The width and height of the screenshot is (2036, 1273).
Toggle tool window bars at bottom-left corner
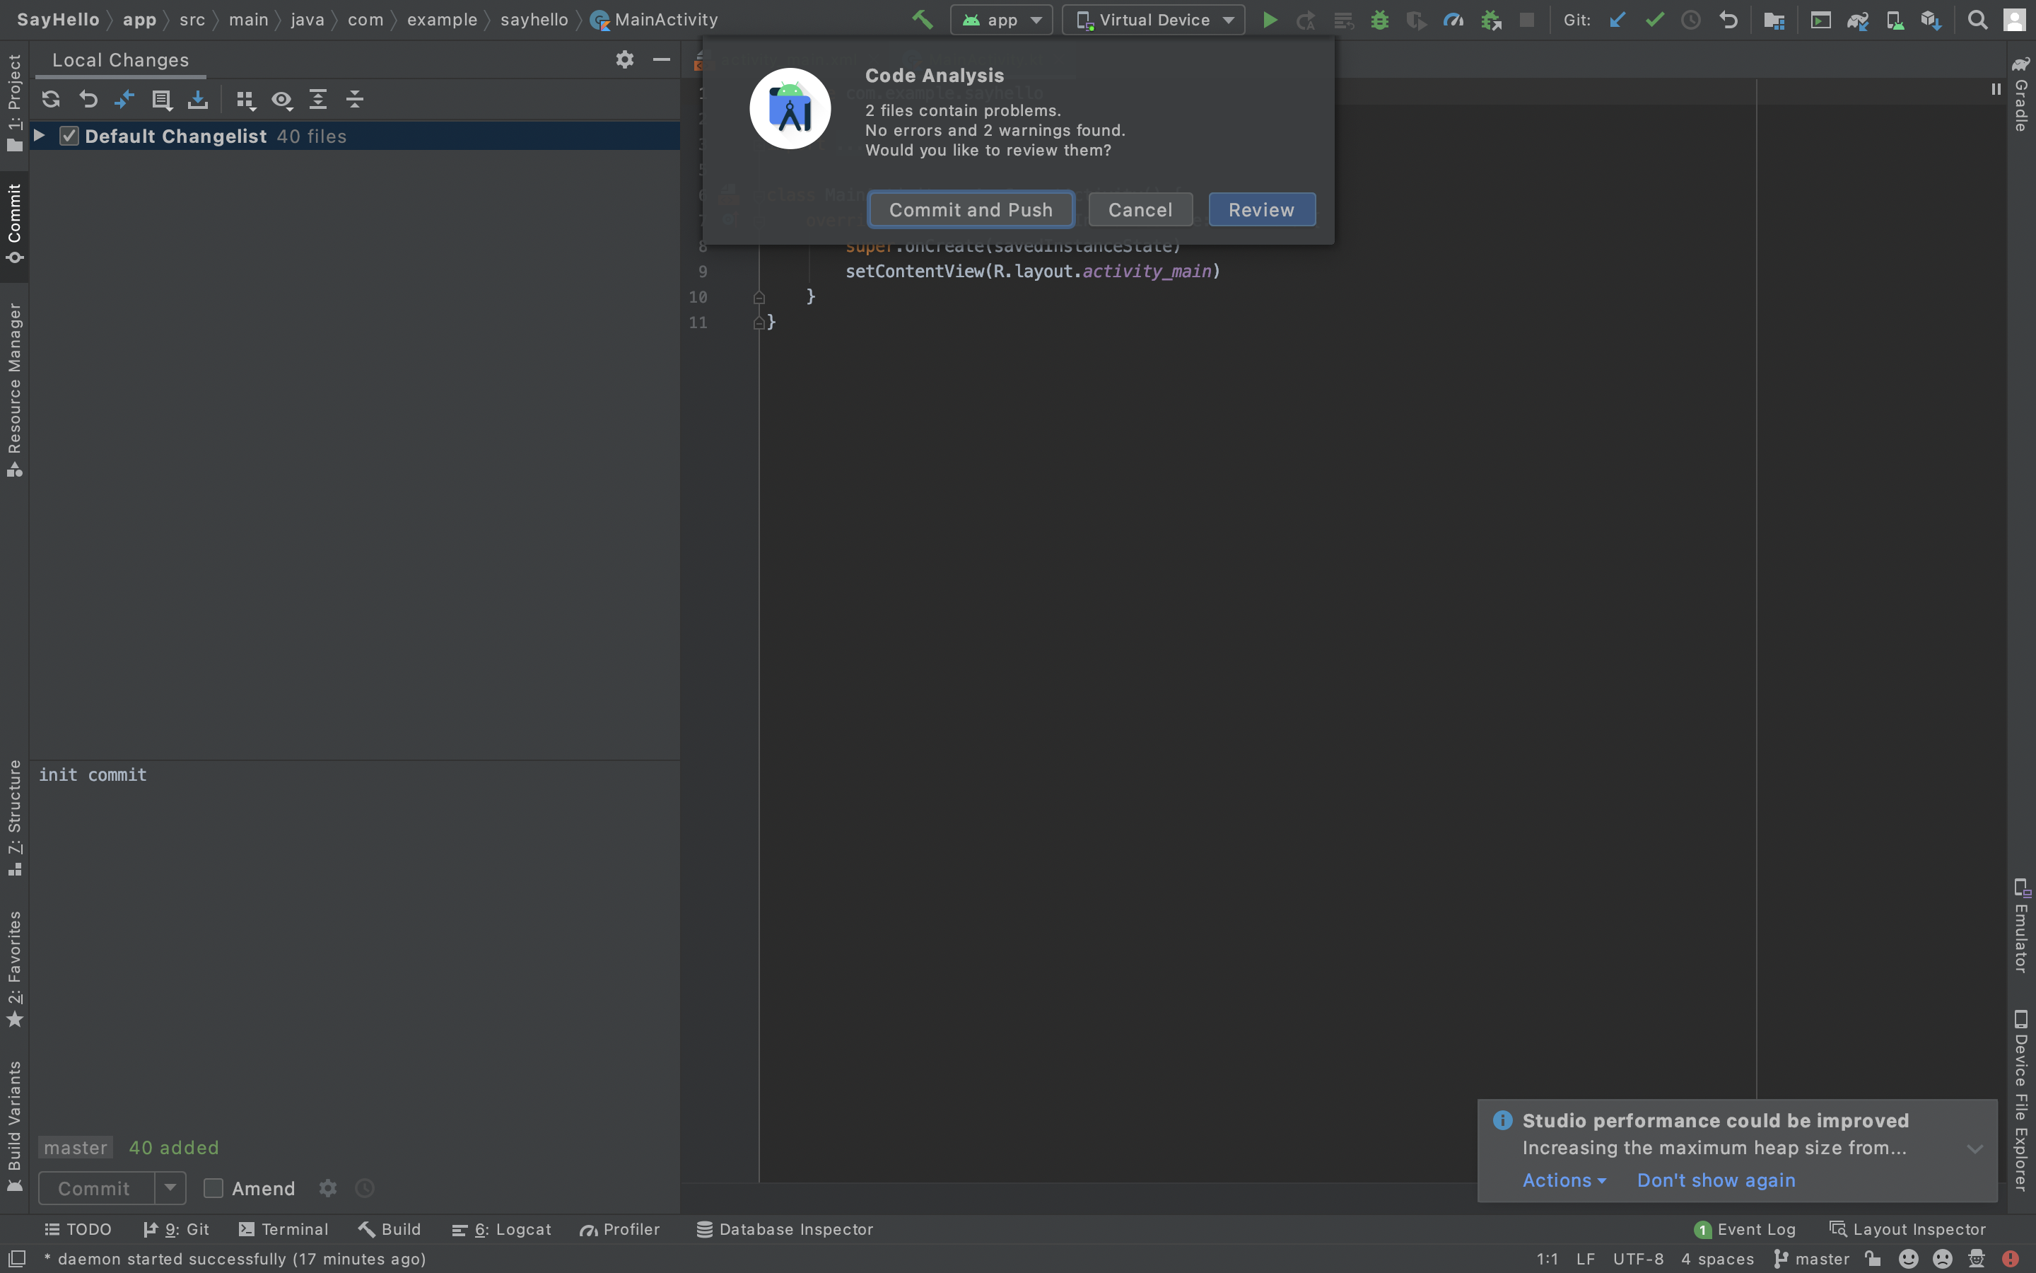coord(17,1259)
